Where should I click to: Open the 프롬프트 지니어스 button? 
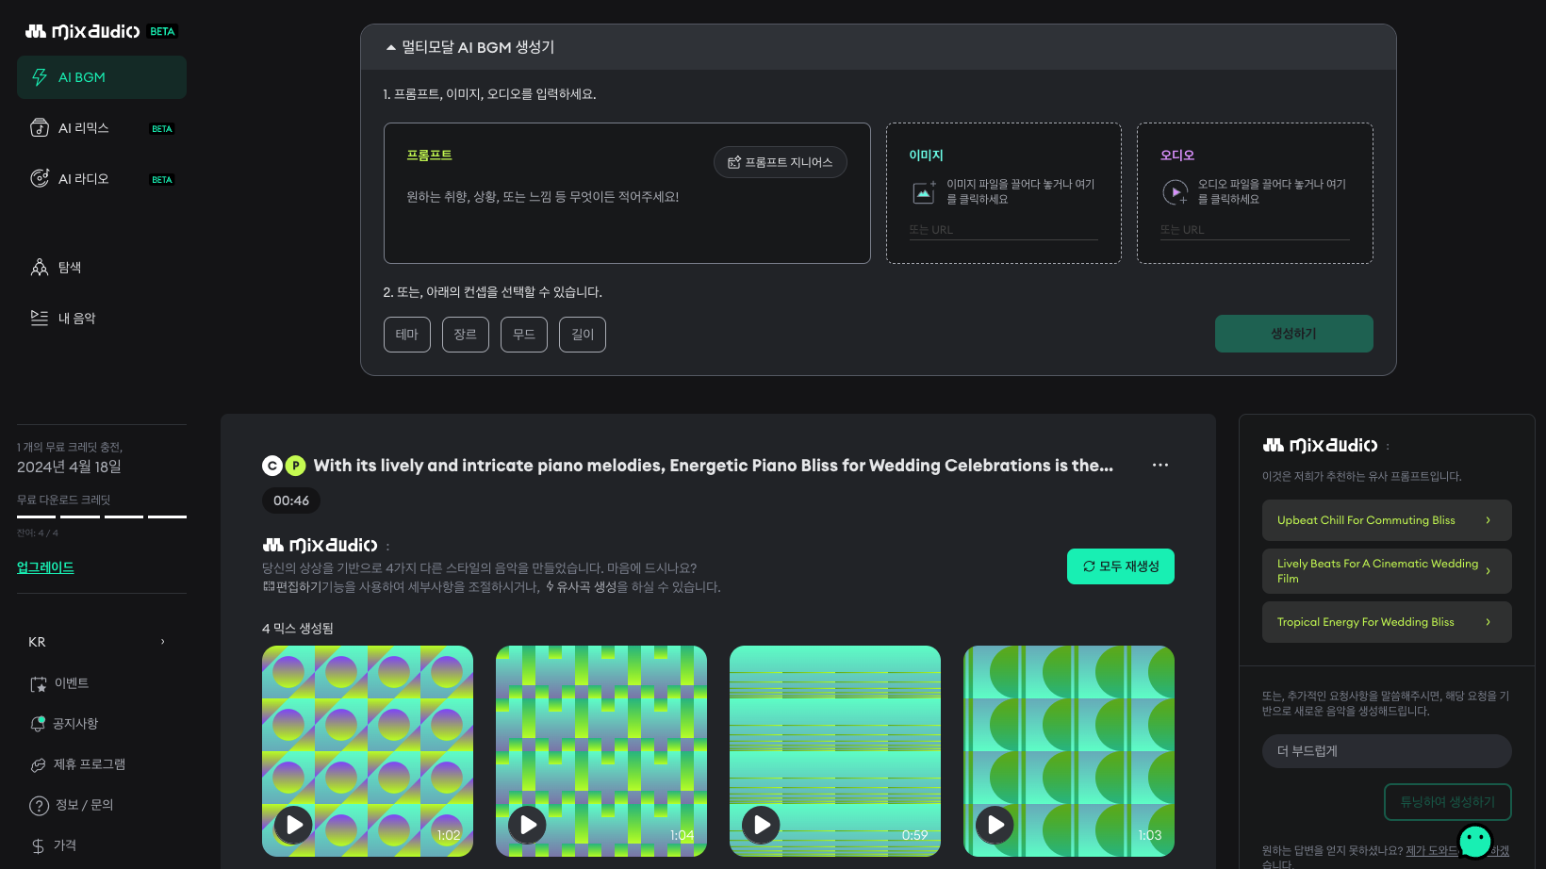pyautogui.click(x=780, y=162)
